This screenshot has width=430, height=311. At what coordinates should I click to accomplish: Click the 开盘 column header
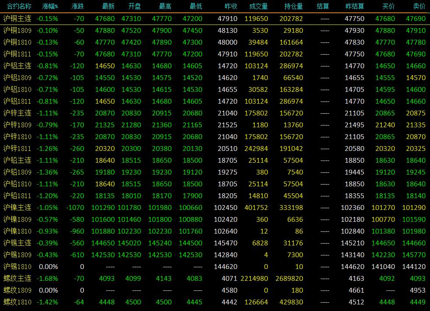pos(134,6)
